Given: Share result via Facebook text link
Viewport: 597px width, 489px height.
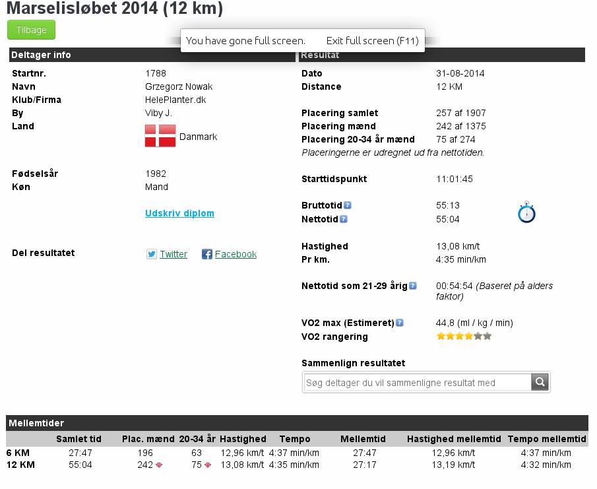Looking at the screenshot, I should [236, 254].
